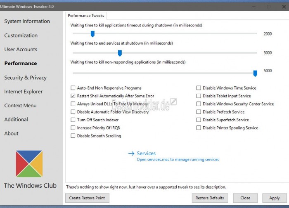This screenshot has height=208, width=289.
Task: Click Create Restore Point button
Action: pyautogui.click(x=87, y=198)
